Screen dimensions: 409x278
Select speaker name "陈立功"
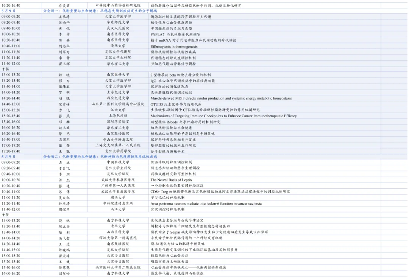(x=64, y=227)
